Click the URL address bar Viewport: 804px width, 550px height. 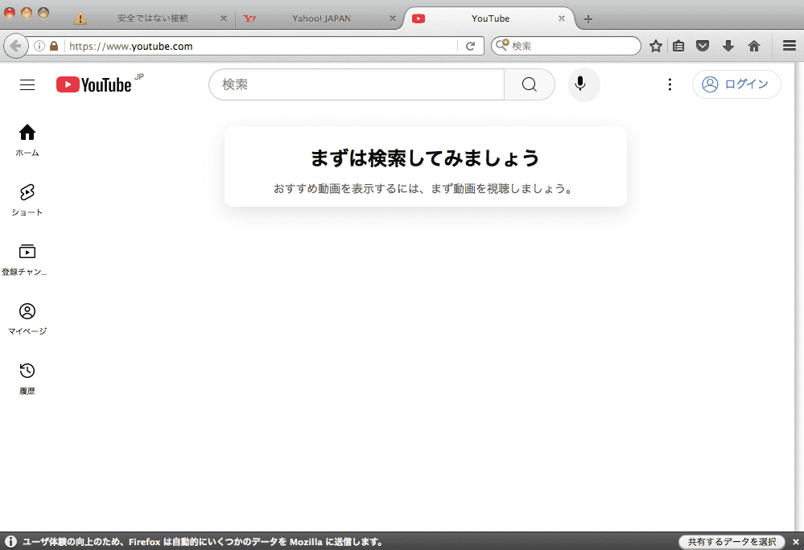coord(262,46)
